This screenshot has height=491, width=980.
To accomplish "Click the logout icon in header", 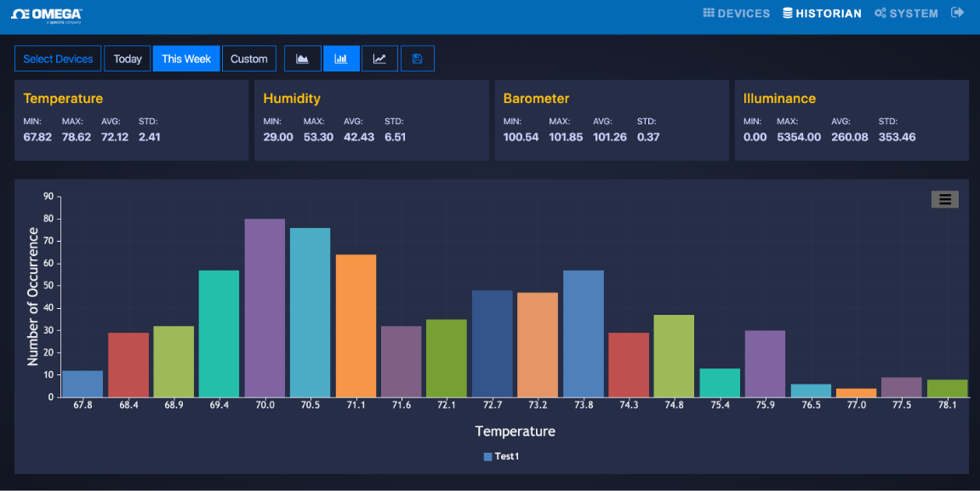I will pyautogui.click(x=957, y=13).
